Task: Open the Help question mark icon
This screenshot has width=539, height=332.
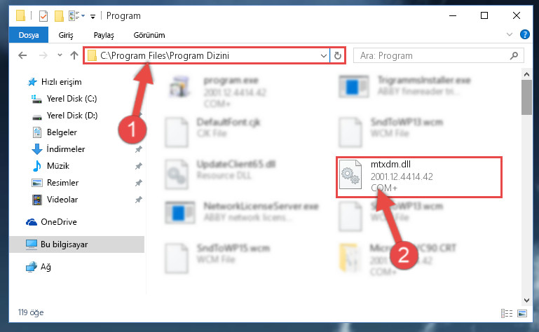Action: pos(524,34)
